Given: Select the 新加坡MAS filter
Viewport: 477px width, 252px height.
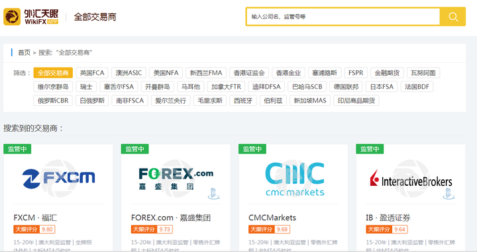Looking at the screenshot, I should (x=309, y=101).
